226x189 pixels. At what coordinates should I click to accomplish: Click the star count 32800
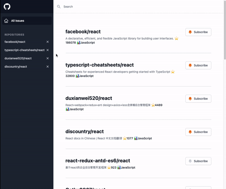point(70,76)
